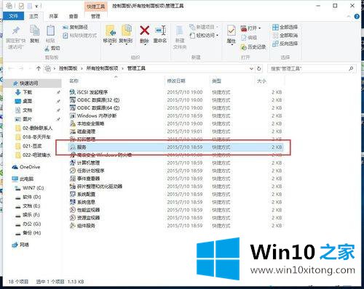Select the iSCSI 发起程序 shortcut icon
The width and height of the screenshot is (364, 289).
[73, 92]
